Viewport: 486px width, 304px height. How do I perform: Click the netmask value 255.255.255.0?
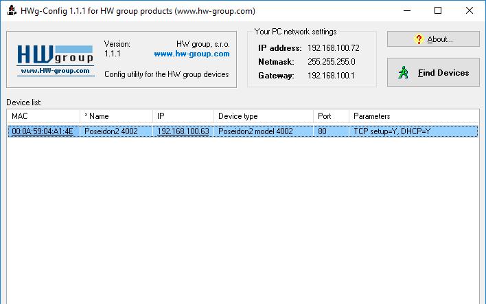pos(332,62)
